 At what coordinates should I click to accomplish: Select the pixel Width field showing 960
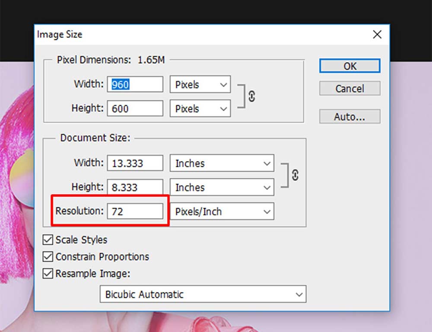click(x=134, y=85)
